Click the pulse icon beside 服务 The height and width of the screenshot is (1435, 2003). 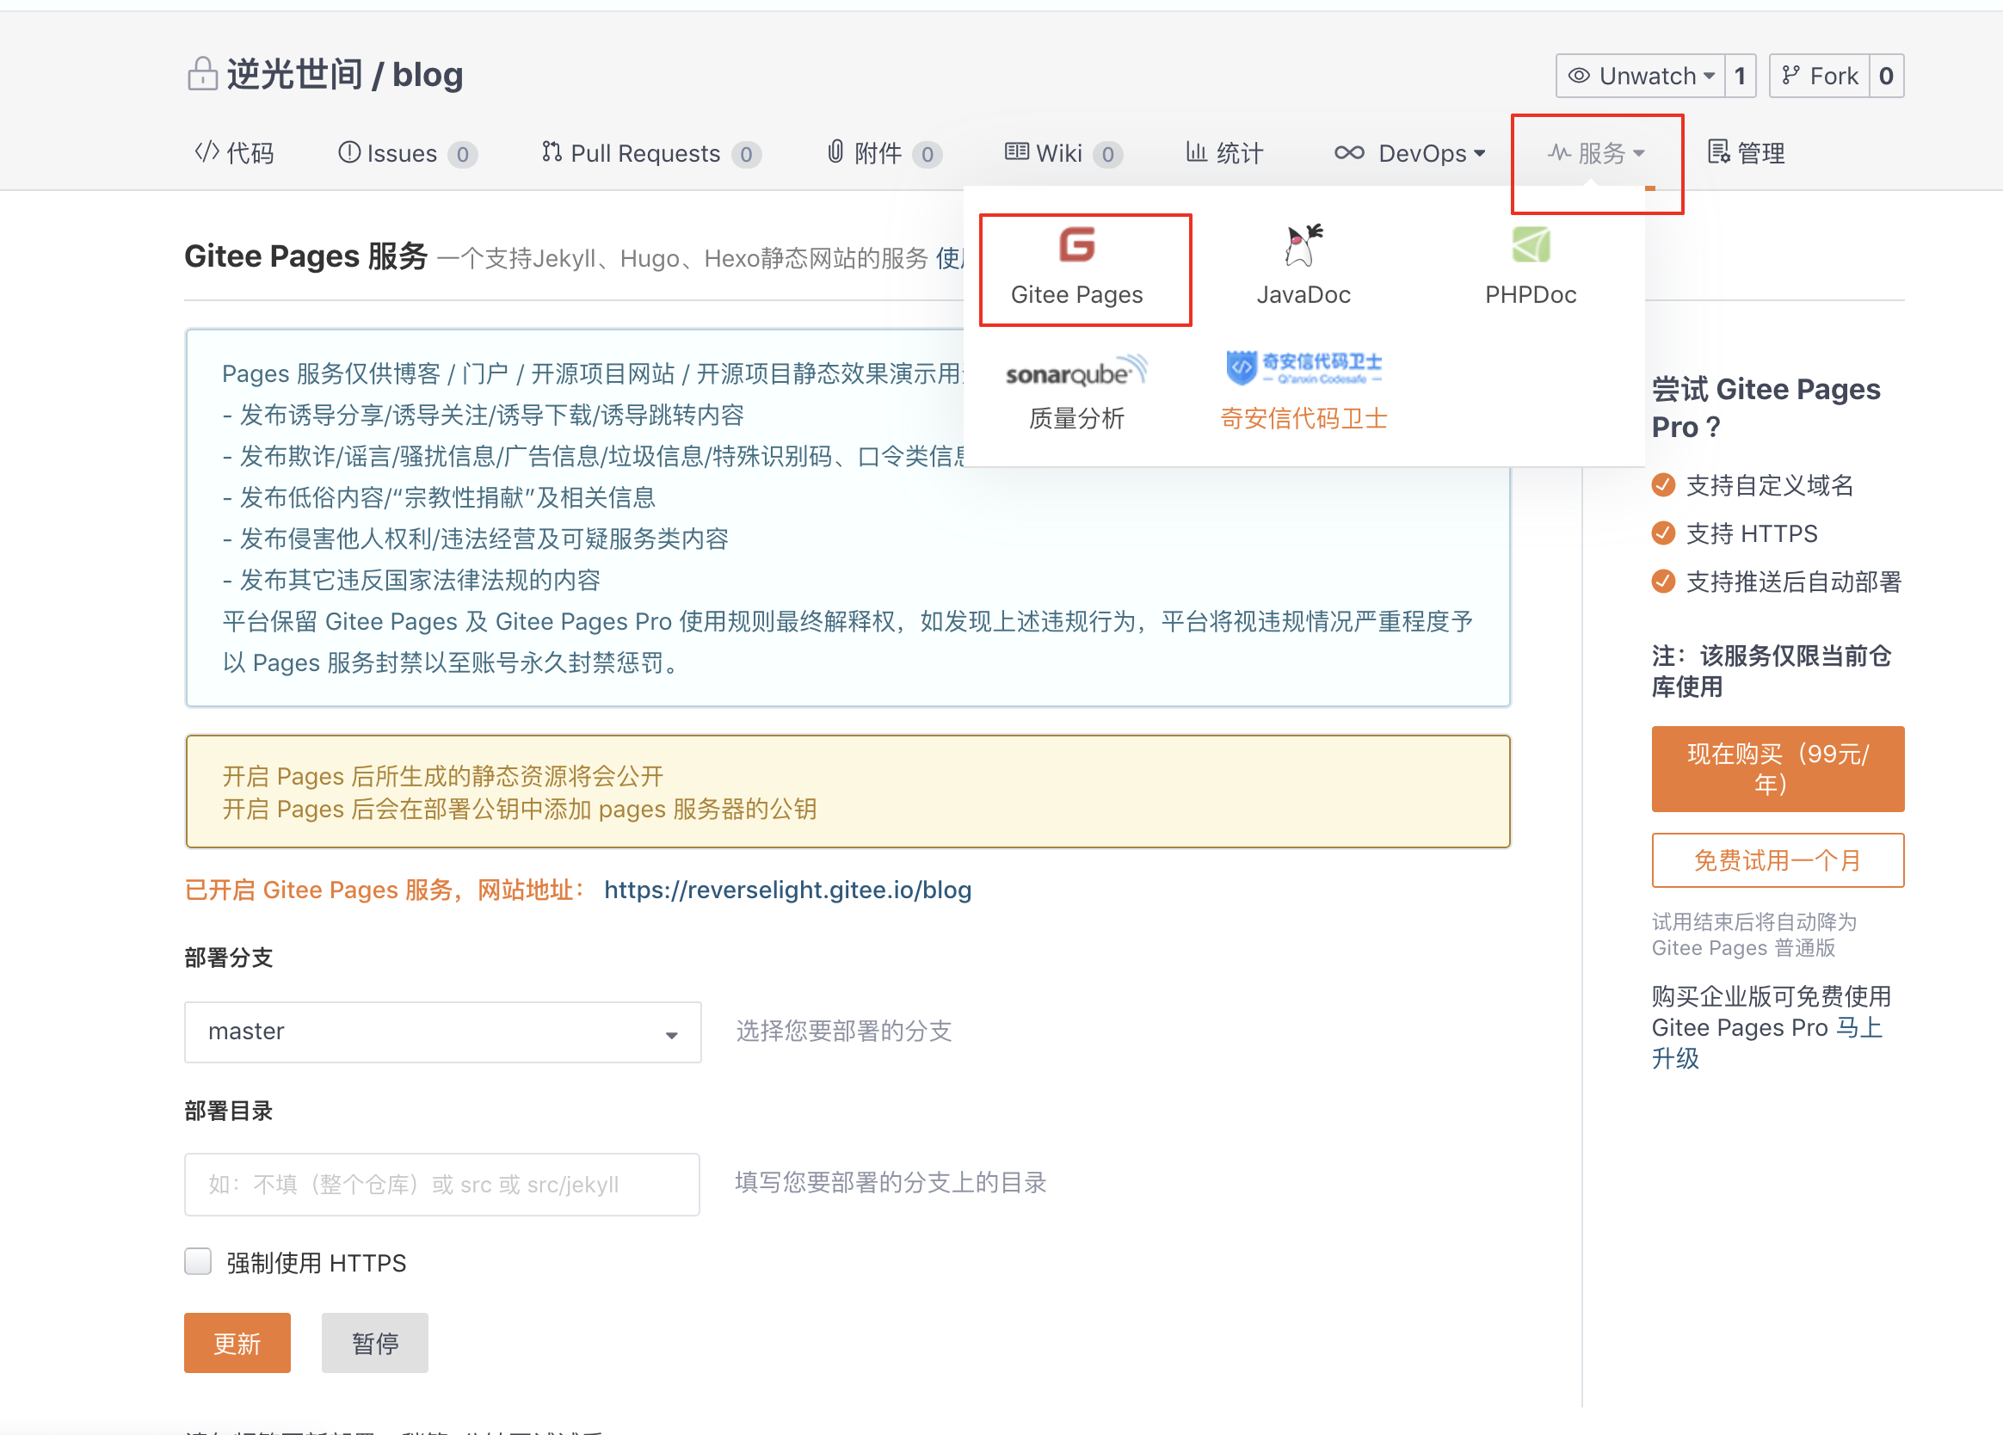1559,153
